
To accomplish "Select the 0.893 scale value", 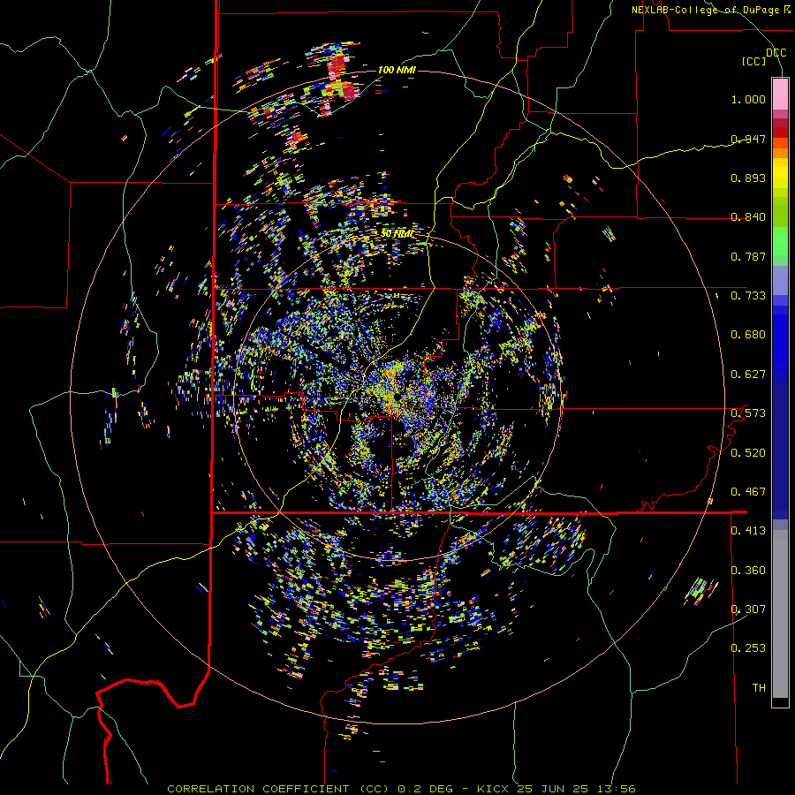I will pos(748,178).
